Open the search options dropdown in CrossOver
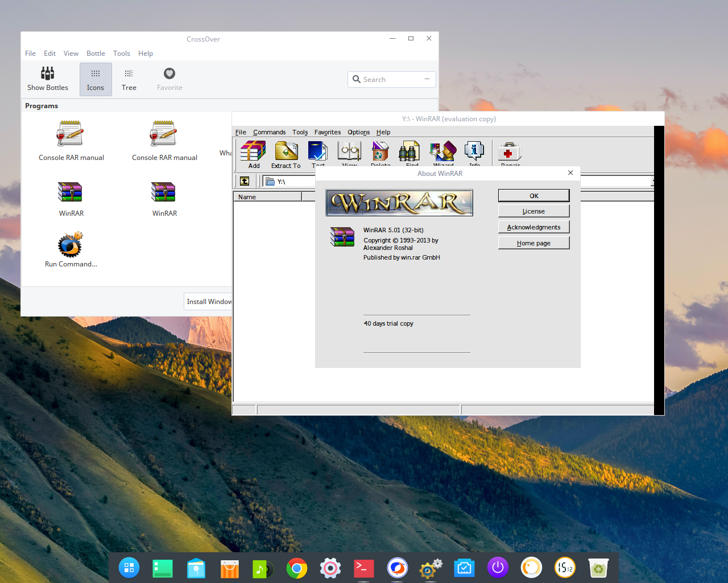728x583 pixels. pyautogui.click(x=427, y=79)
